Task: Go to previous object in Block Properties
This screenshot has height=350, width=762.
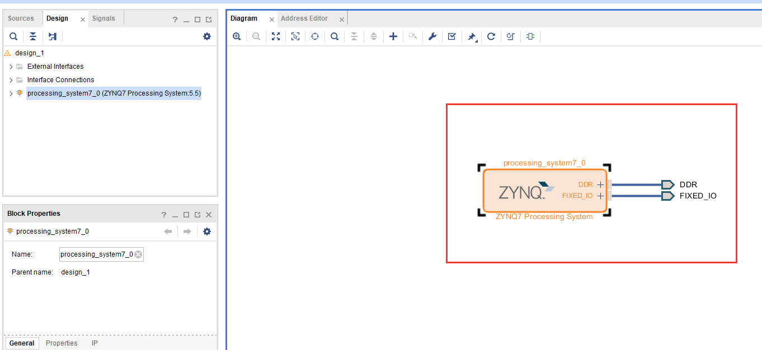Action: (168, 231)
